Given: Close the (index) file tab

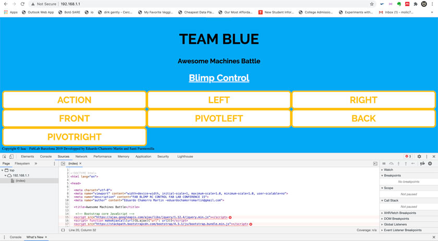Looking at the screenshot, I should pos(80,163).
